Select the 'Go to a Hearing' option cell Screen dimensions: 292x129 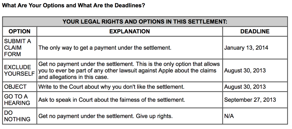pyautogui.click(x=17, y=100)
